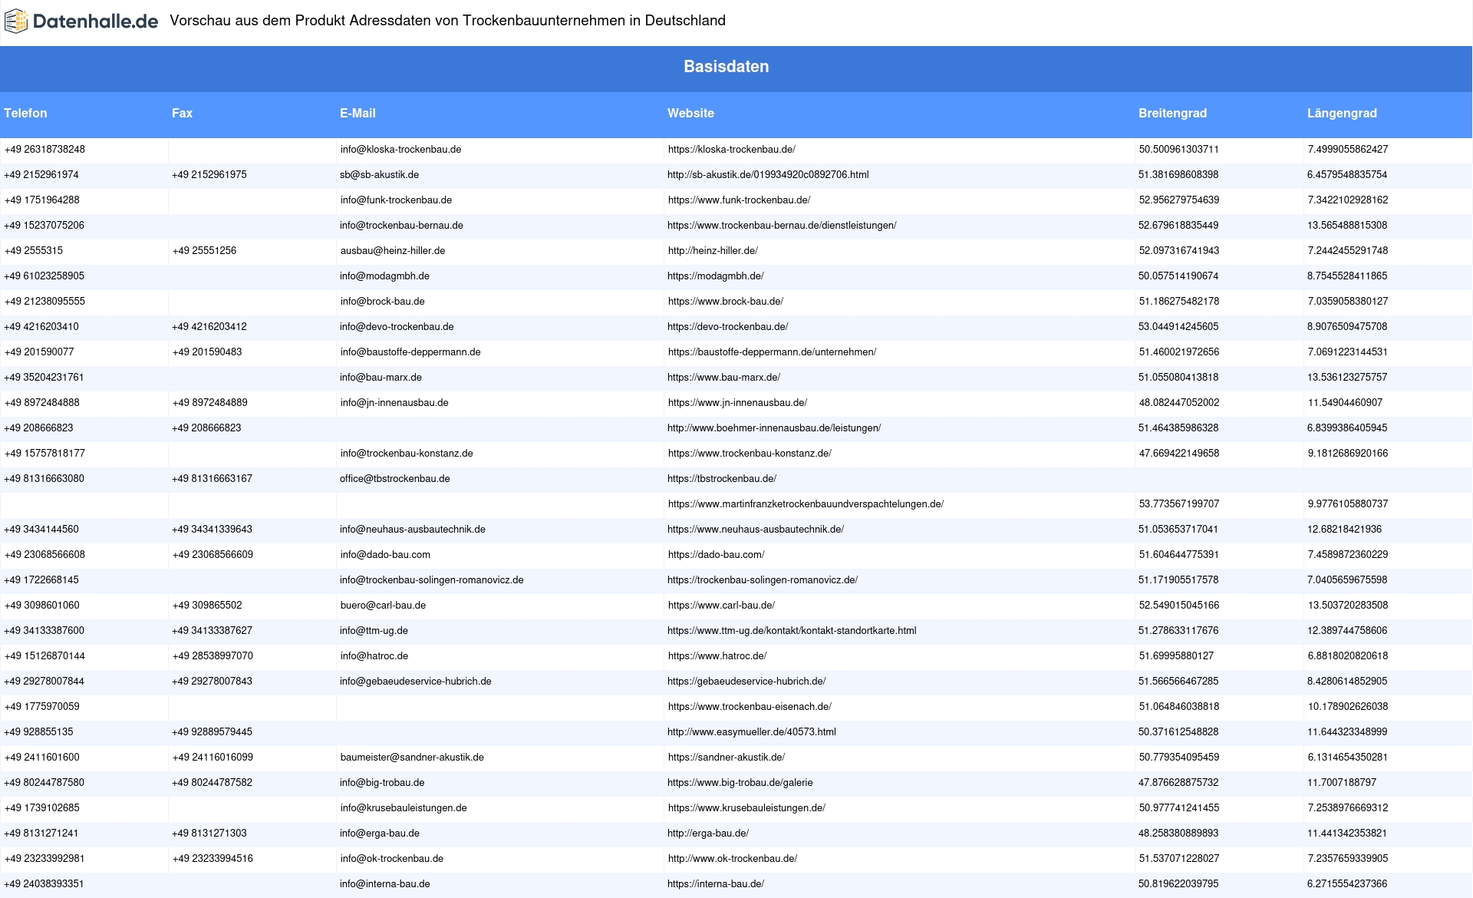Select longitude value 11.54904460907
1473x898 pixels.
(1346, 403)
